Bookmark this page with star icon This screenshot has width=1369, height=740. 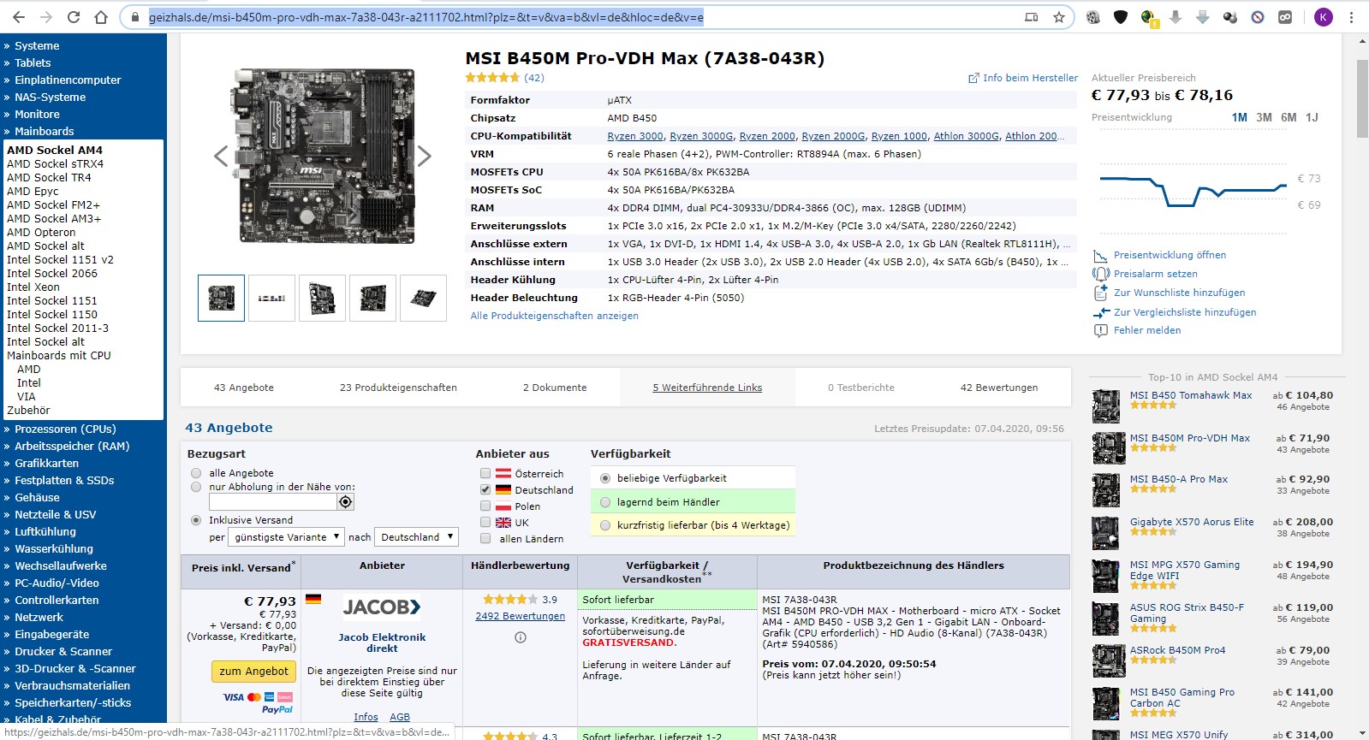[1059, 17]
